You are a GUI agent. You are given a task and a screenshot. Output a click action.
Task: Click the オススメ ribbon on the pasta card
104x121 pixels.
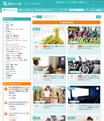pyautogui.click(x=37, y=29)
